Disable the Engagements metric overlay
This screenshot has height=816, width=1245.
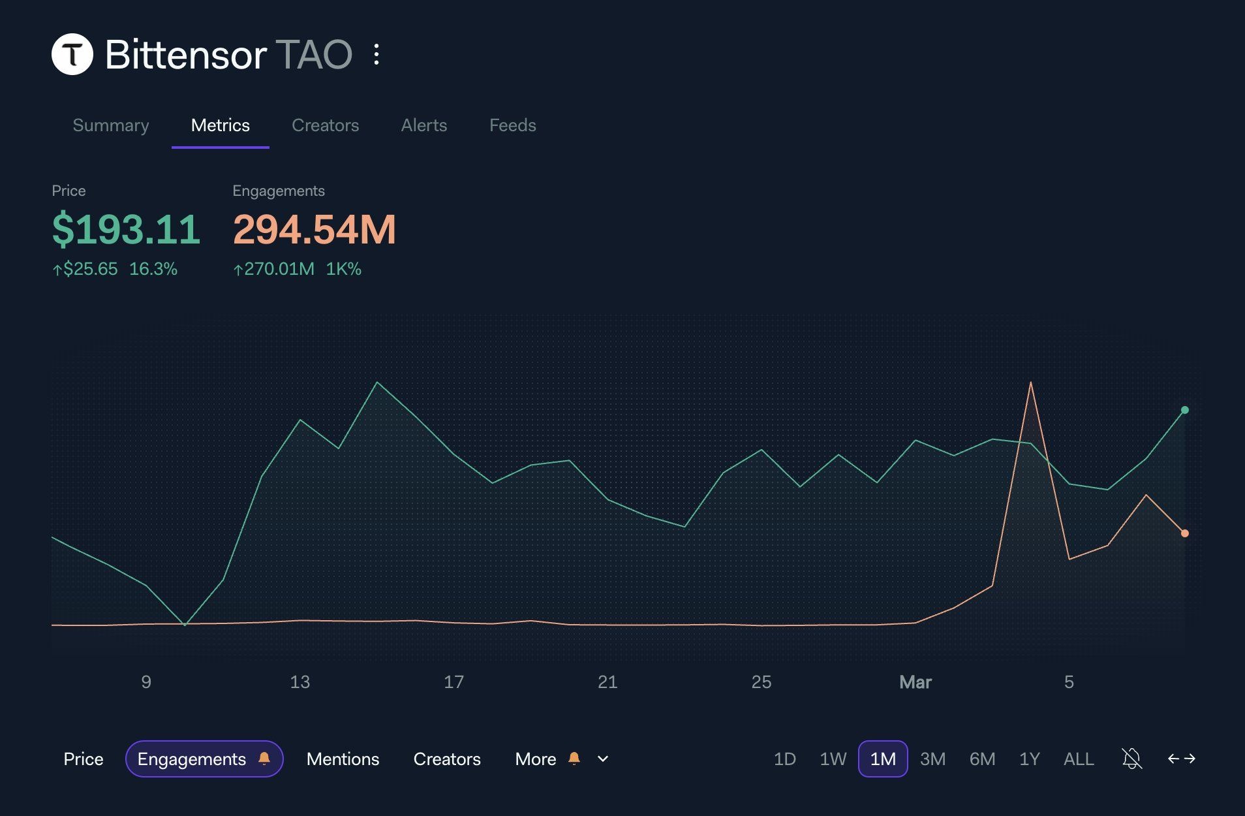pyautogui.click(x=192, y=759)
